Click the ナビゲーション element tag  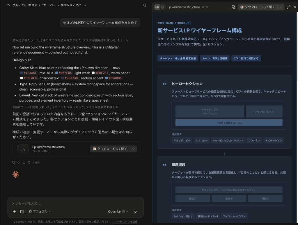click(274, 141)
